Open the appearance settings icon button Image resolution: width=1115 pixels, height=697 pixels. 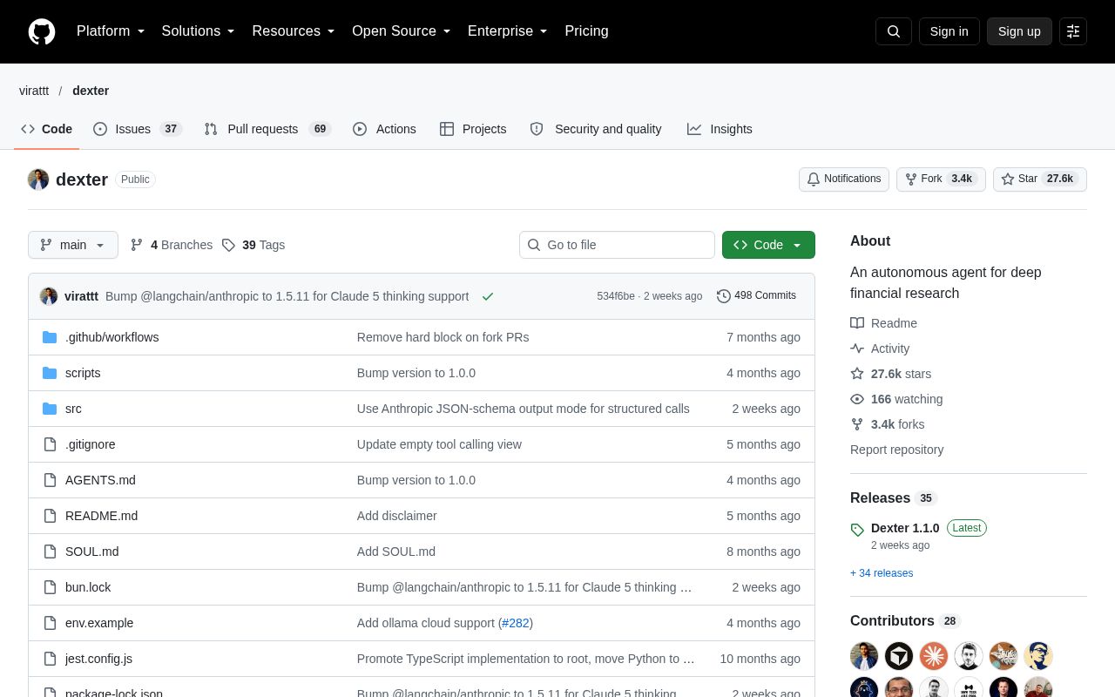tap(1073, 31)
